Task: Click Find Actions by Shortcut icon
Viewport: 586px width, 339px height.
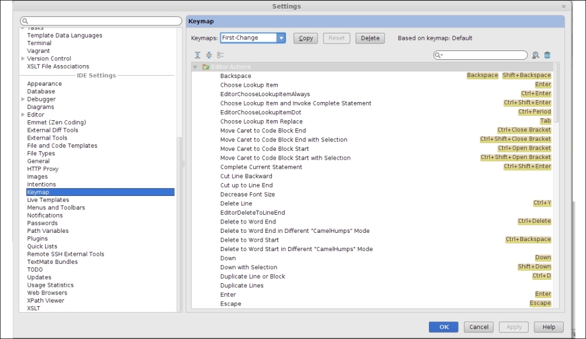Action: click(536, 55)
